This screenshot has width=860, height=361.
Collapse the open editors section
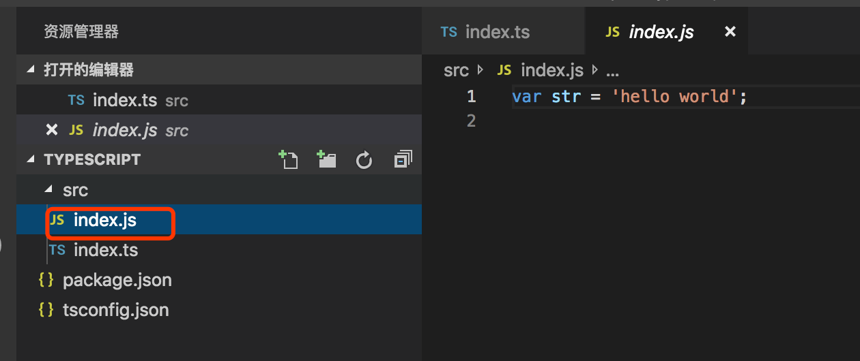coord(30,69)
